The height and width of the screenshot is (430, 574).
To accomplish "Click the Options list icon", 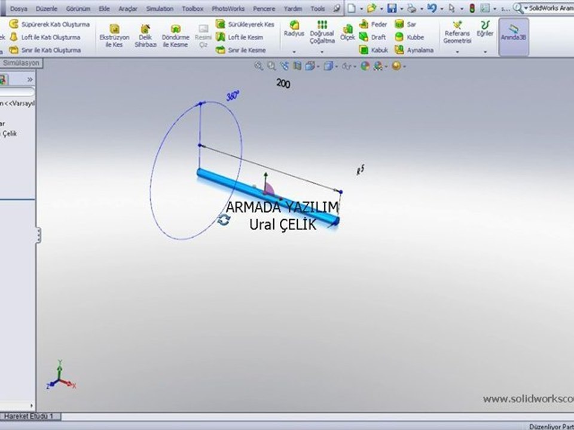I will tap(486, 8).
